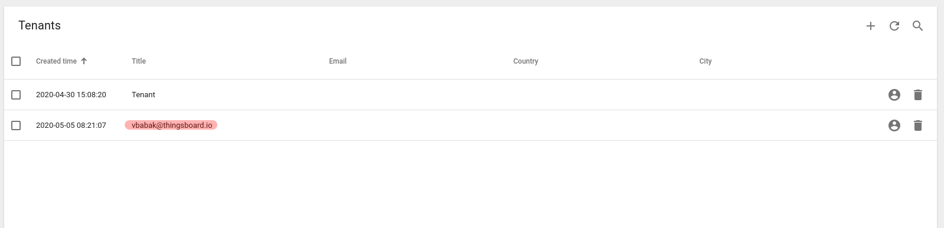The image size is (944, 228).
Task: Select all tenants with header checkbox
Action: pyautogui.click(x=16, y=61)
